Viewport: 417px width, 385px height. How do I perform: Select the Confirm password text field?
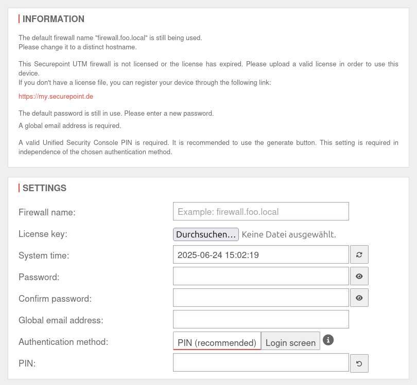260,298
